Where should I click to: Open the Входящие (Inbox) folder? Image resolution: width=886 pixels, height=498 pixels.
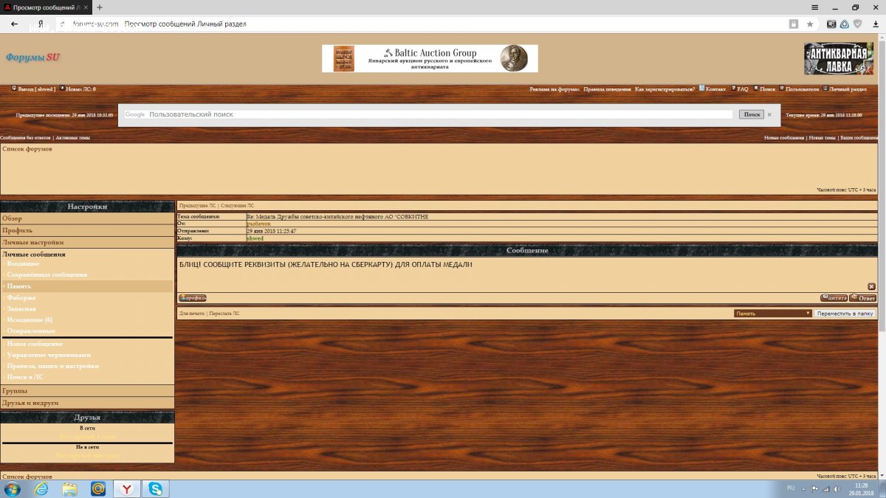click(x=24, y=263)
